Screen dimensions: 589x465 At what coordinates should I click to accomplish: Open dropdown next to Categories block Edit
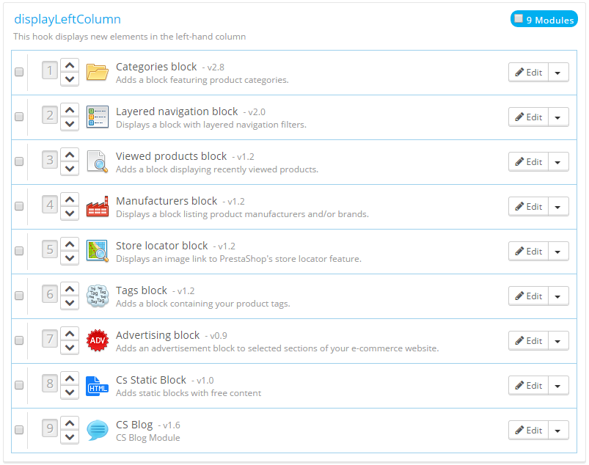coord(558,72)
